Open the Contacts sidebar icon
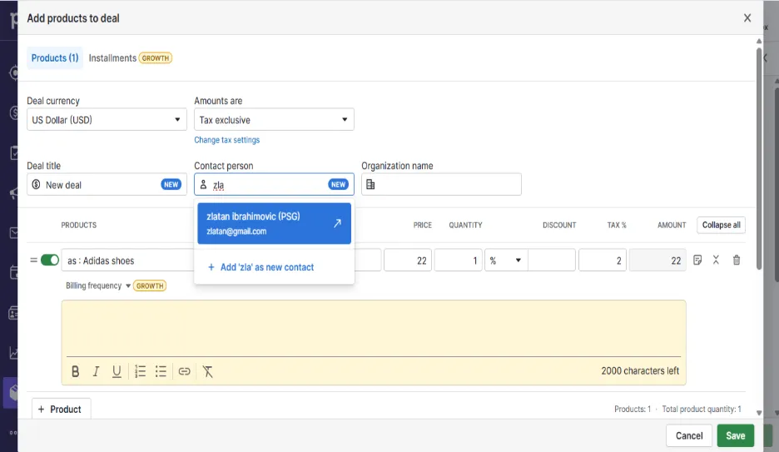Viewport: 779px width, 452px height. [x=13, y=313]
